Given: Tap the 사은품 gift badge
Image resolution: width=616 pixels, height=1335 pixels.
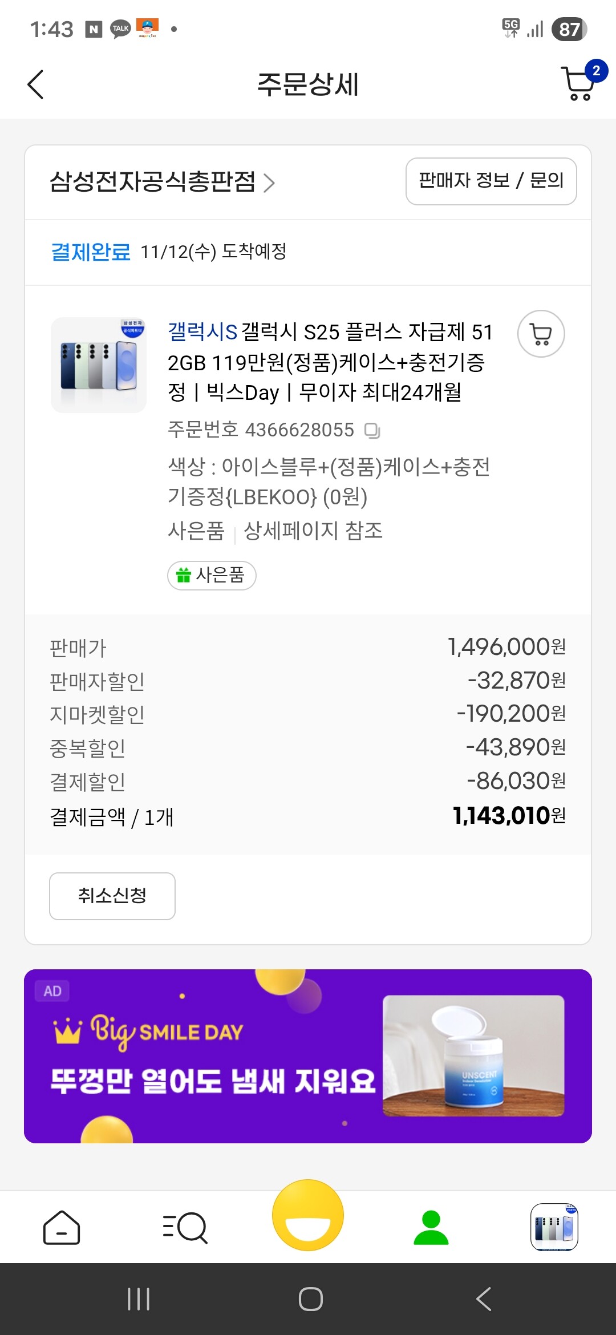Looking at the screenshot, I should click(x=212, y=575).
